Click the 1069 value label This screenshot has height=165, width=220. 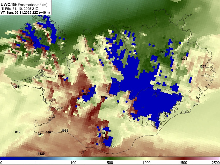65,131
